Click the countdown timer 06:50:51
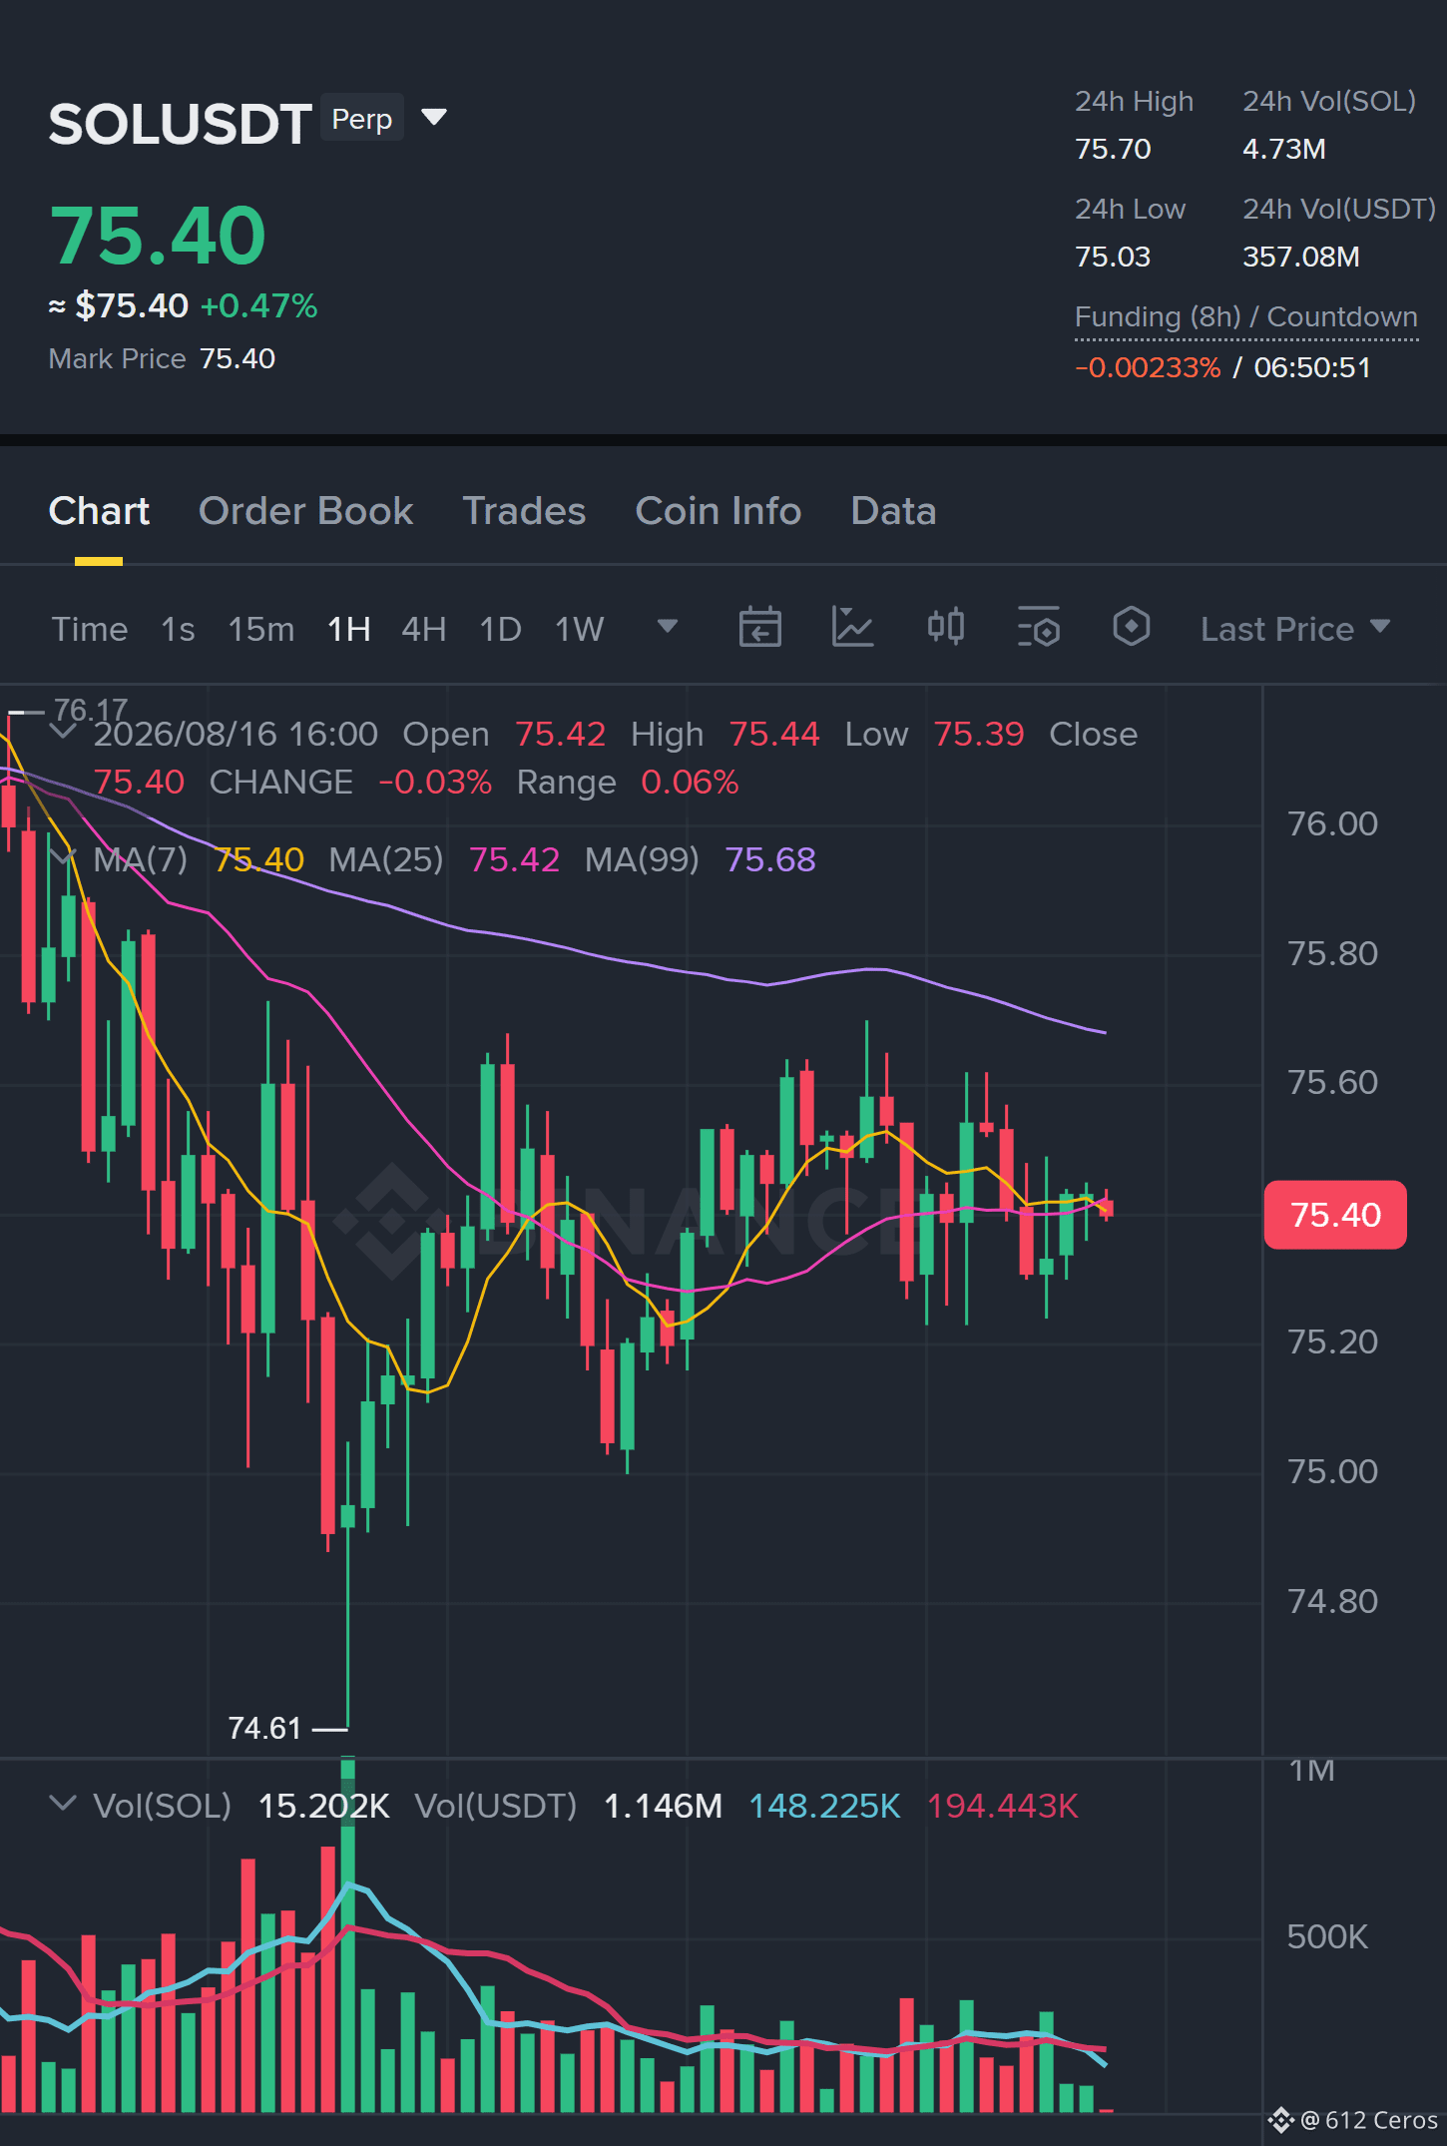 point(1312,367)
